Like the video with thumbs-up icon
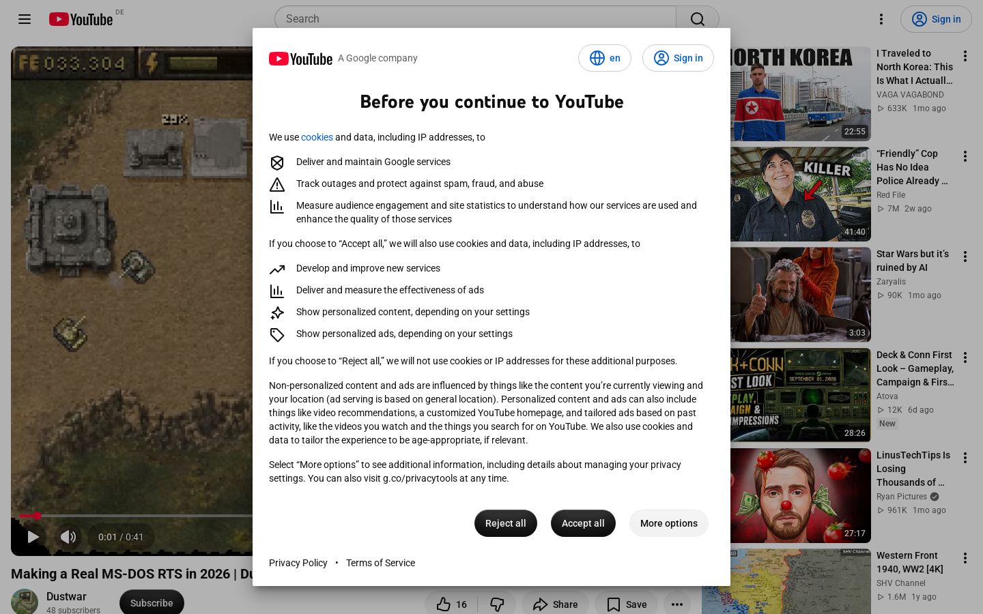This screenshot has width=983, height=614. [x=451, y=604]
